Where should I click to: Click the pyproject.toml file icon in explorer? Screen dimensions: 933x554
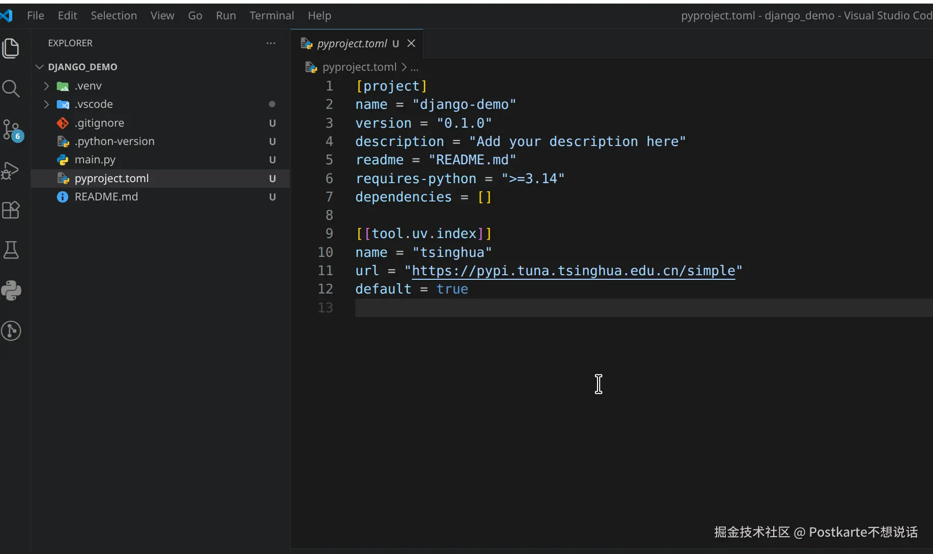[63, 179]
